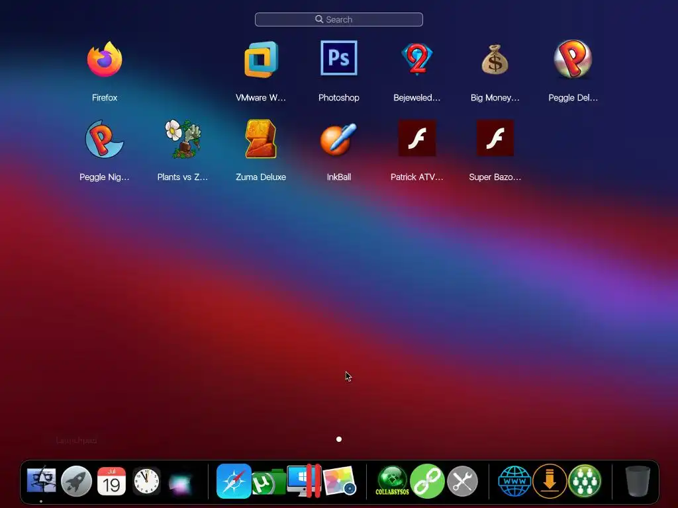
Task: Open the Patrick ATV Flash icon
Action: point(417,138)
